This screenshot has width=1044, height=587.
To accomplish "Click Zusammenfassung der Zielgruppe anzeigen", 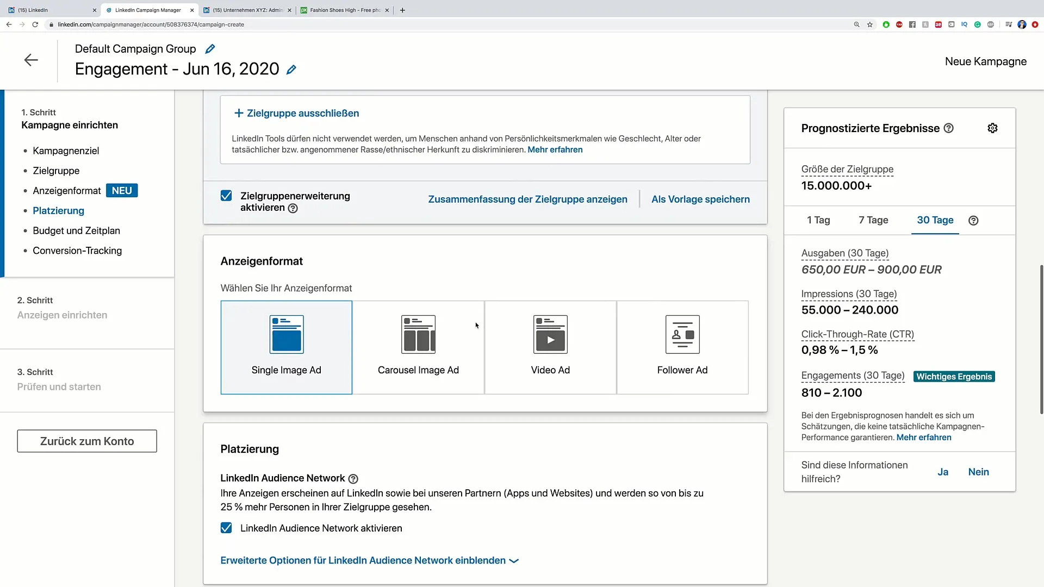I will pos(527,199).
